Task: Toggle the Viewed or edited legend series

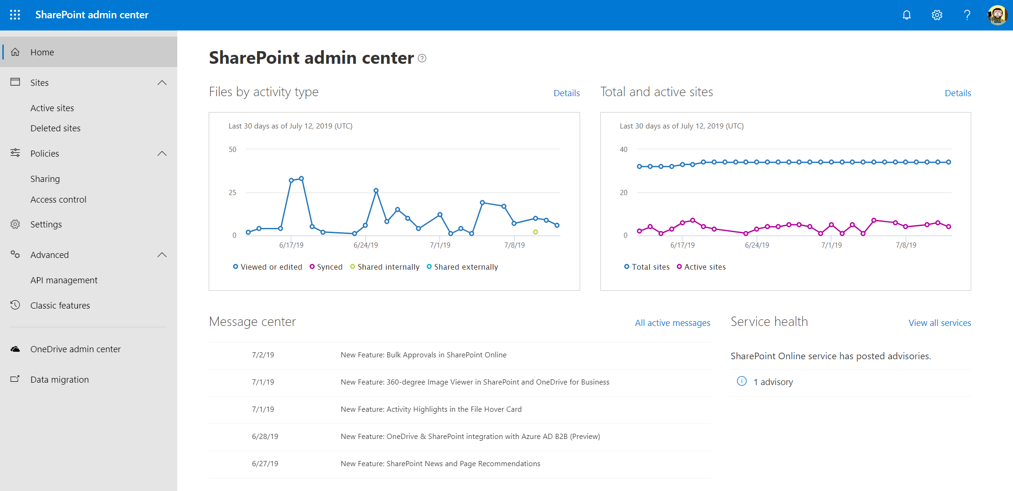Action: tap(267, 267)
